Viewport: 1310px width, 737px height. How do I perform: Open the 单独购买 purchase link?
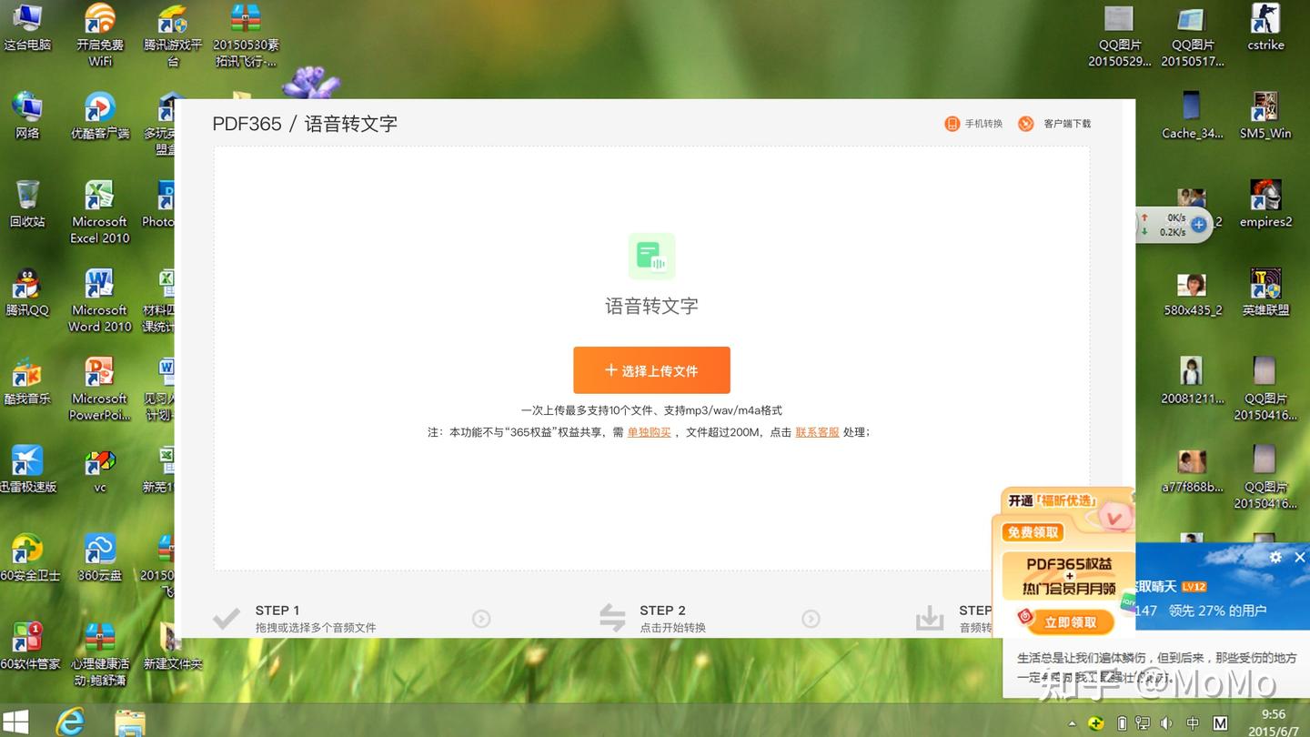(649, 432)
